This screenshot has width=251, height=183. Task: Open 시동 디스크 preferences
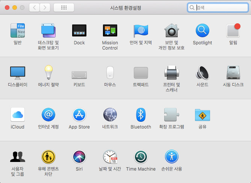pyautogui.click(x=233, y=73)
